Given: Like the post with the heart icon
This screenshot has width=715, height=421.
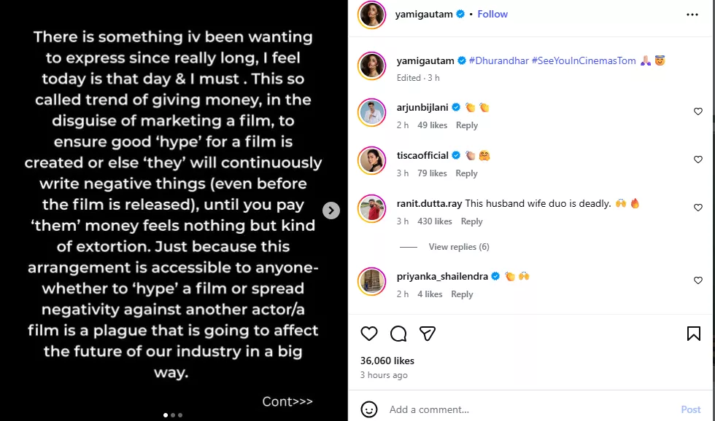Looking at the screenshot, I should click(x=370, y=334).
